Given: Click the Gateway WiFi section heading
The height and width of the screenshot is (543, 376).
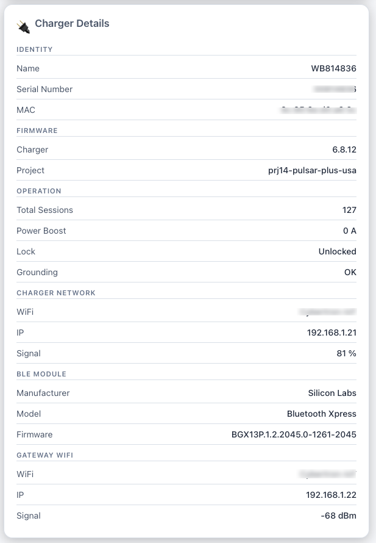Looking at the screenshot, I should pos(45,455).
